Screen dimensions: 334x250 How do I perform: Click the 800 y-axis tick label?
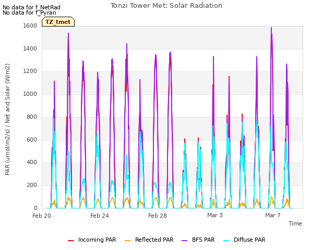32,117
